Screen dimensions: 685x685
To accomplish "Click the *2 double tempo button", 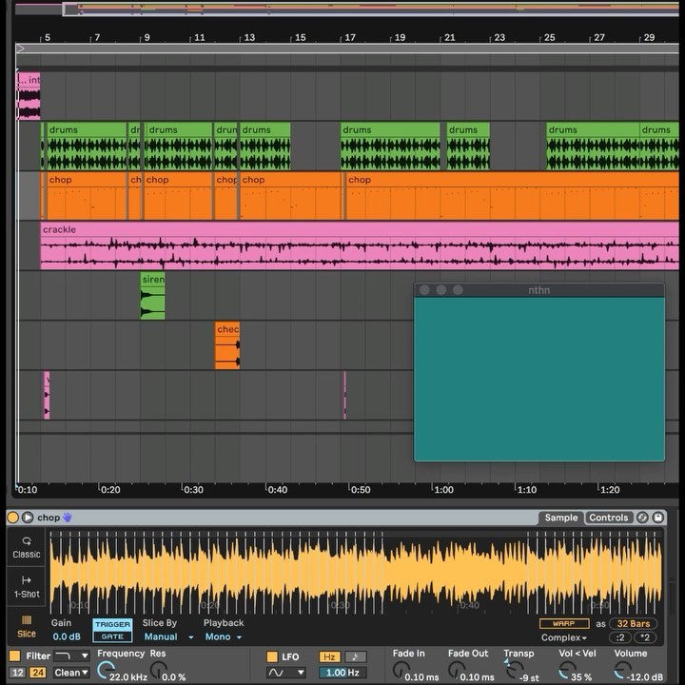I will 644,637.
